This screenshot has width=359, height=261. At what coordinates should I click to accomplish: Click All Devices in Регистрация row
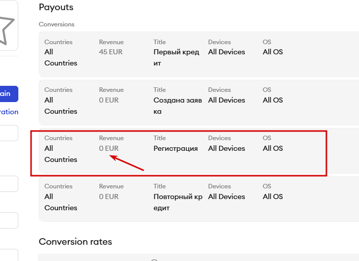pyautogui.click(x=227, y=148)
